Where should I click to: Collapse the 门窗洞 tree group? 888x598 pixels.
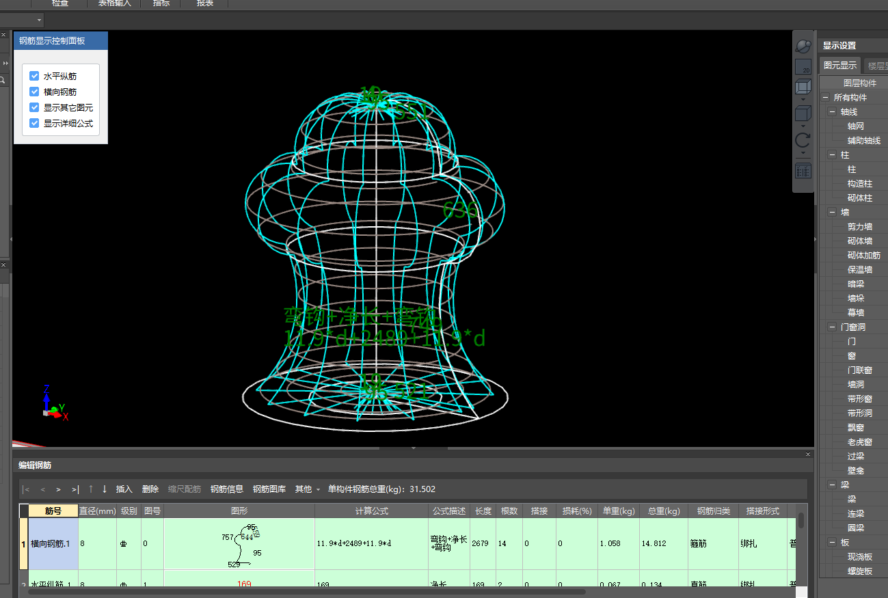pos(833,327)
